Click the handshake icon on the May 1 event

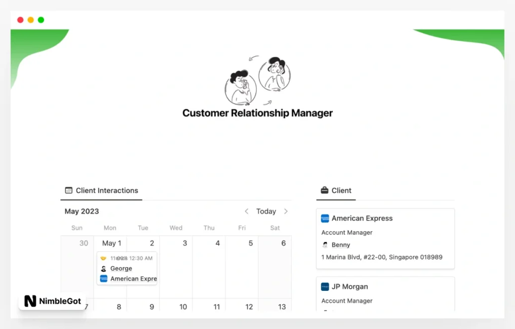click(104, 258)
